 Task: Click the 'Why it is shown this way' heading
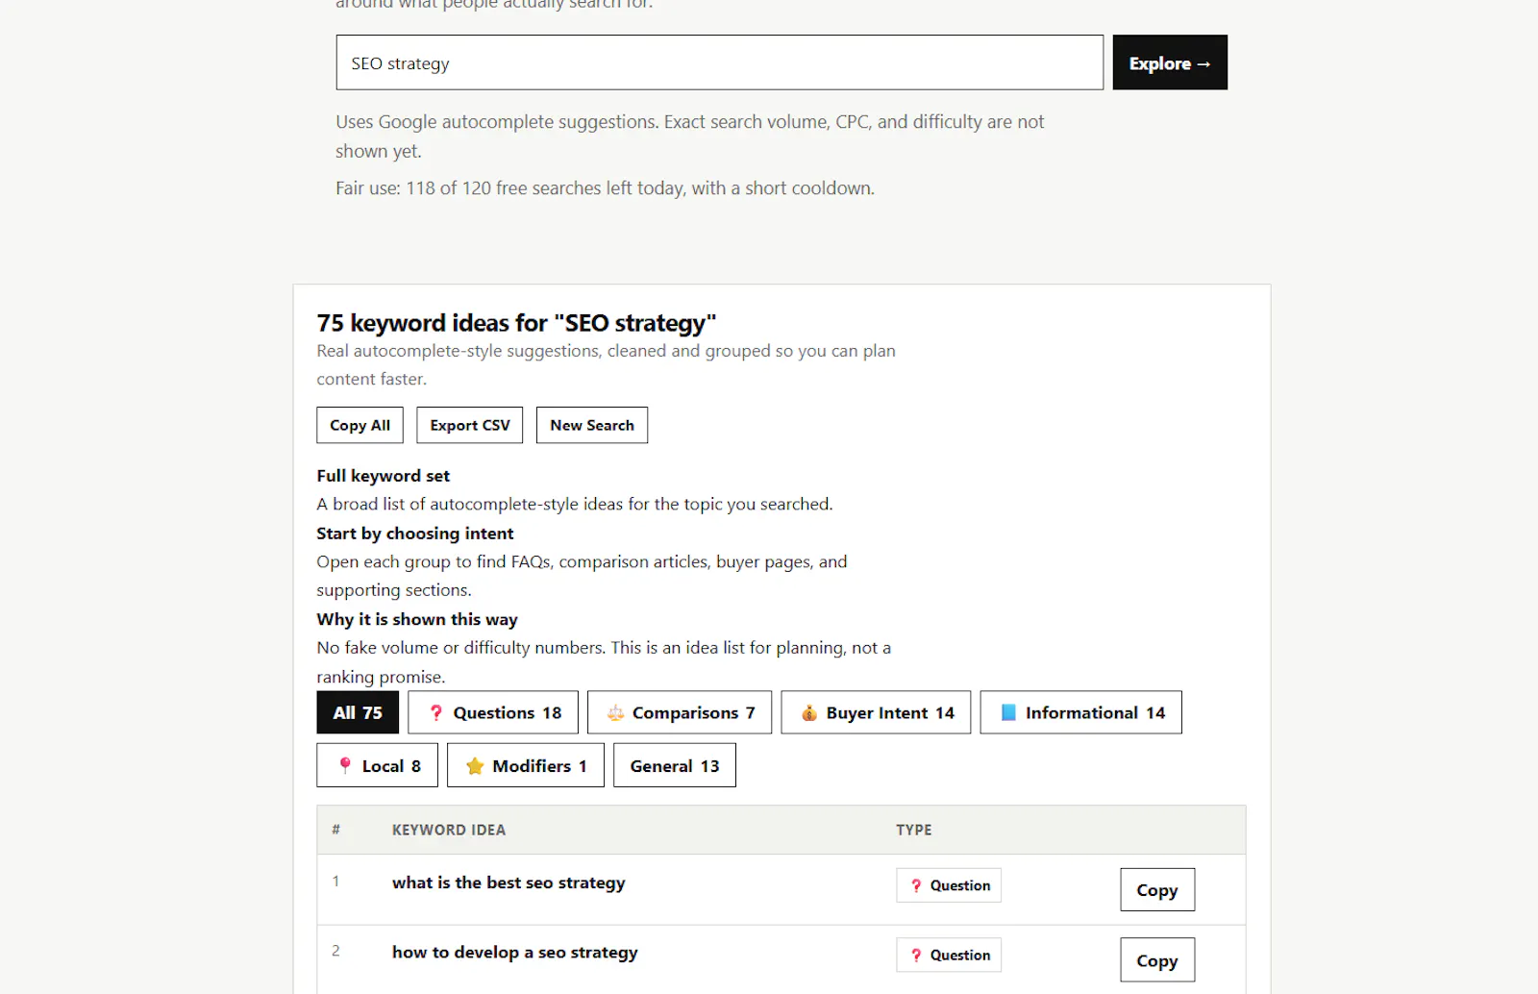pos(417,619)
